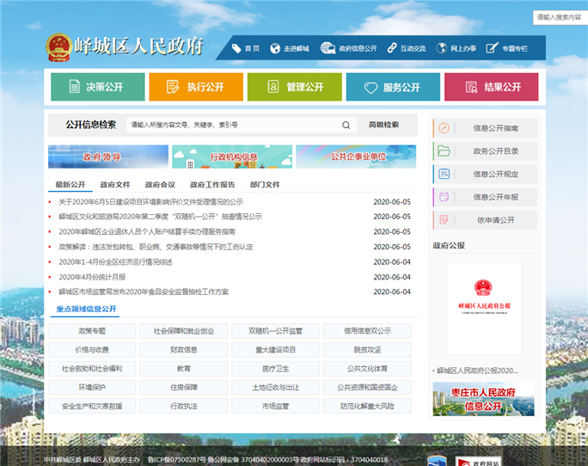Switch to the 政府工作报告 tab
The height and width of the screenshot is (466, 588).
(212, 185)
